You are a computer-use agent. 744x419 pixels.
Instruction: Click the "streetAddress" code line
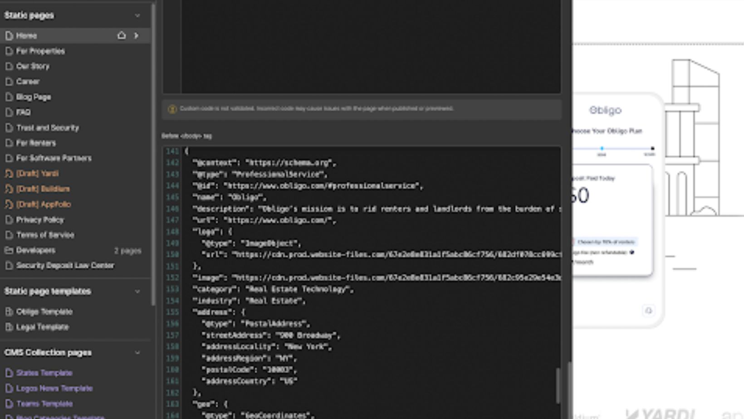click(270, 335)
